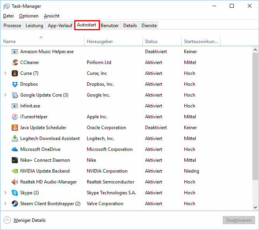Open the Optionen menu

coord(29,16)
